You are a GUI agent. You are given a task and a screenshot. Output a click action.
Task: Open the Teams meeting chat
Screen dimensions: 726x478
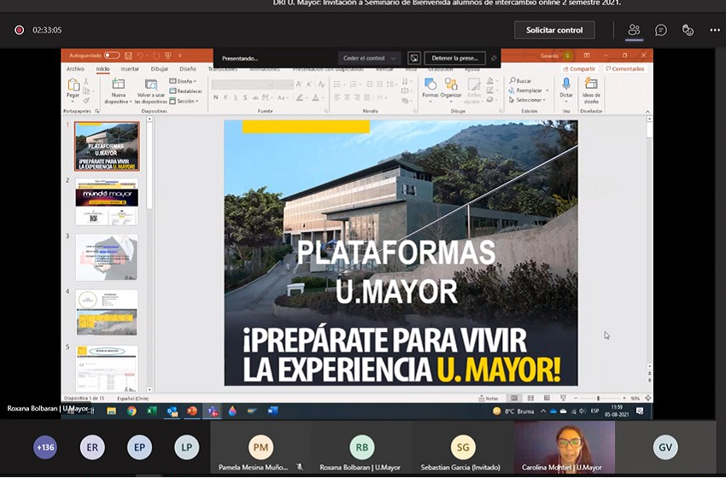(x=661, y=30)
